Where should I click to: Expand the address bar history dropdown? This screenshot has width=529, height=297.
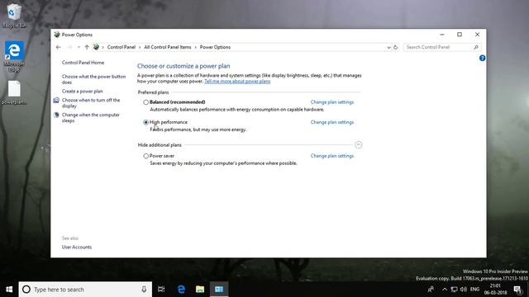click(x=388, y=48)
